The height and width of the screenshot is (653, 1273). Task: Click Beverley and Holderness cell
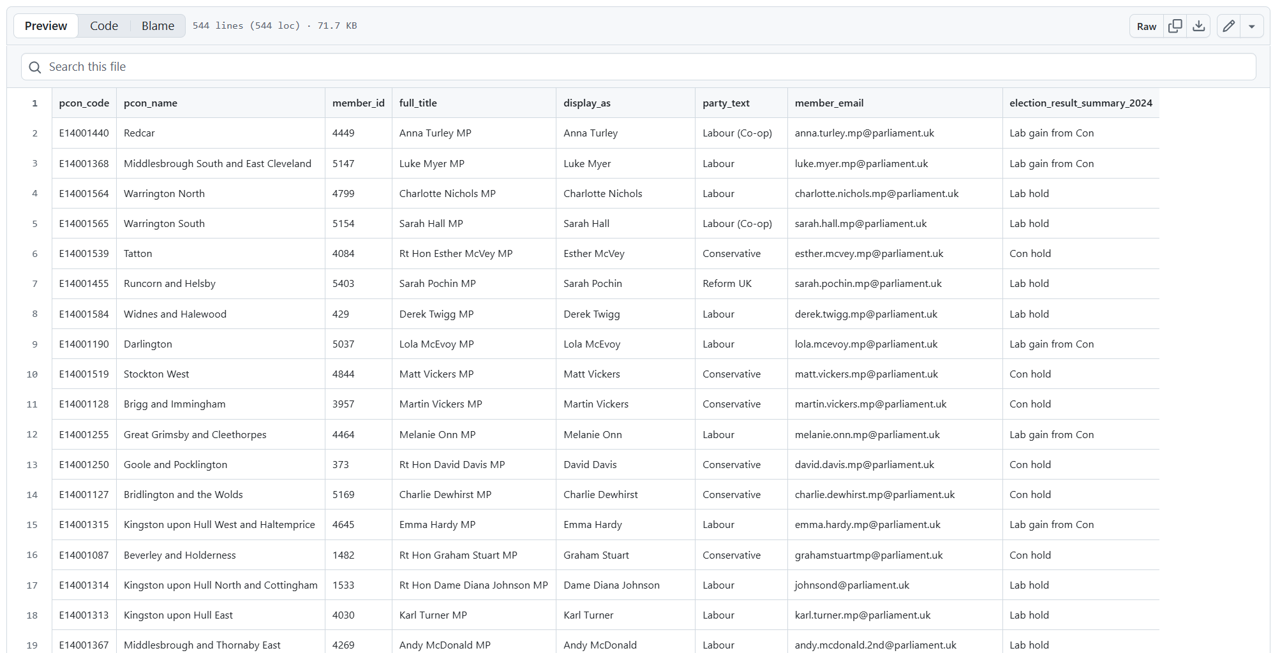[x=221, y=555]
